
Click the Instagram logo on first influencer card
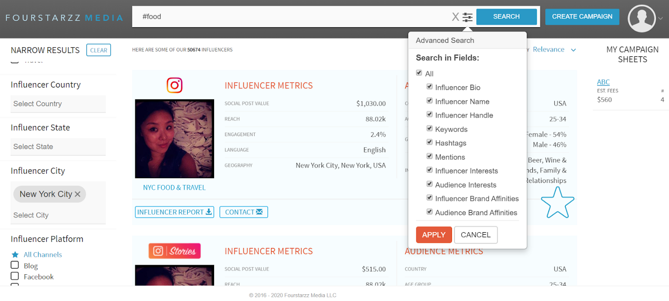click(174, 86)
